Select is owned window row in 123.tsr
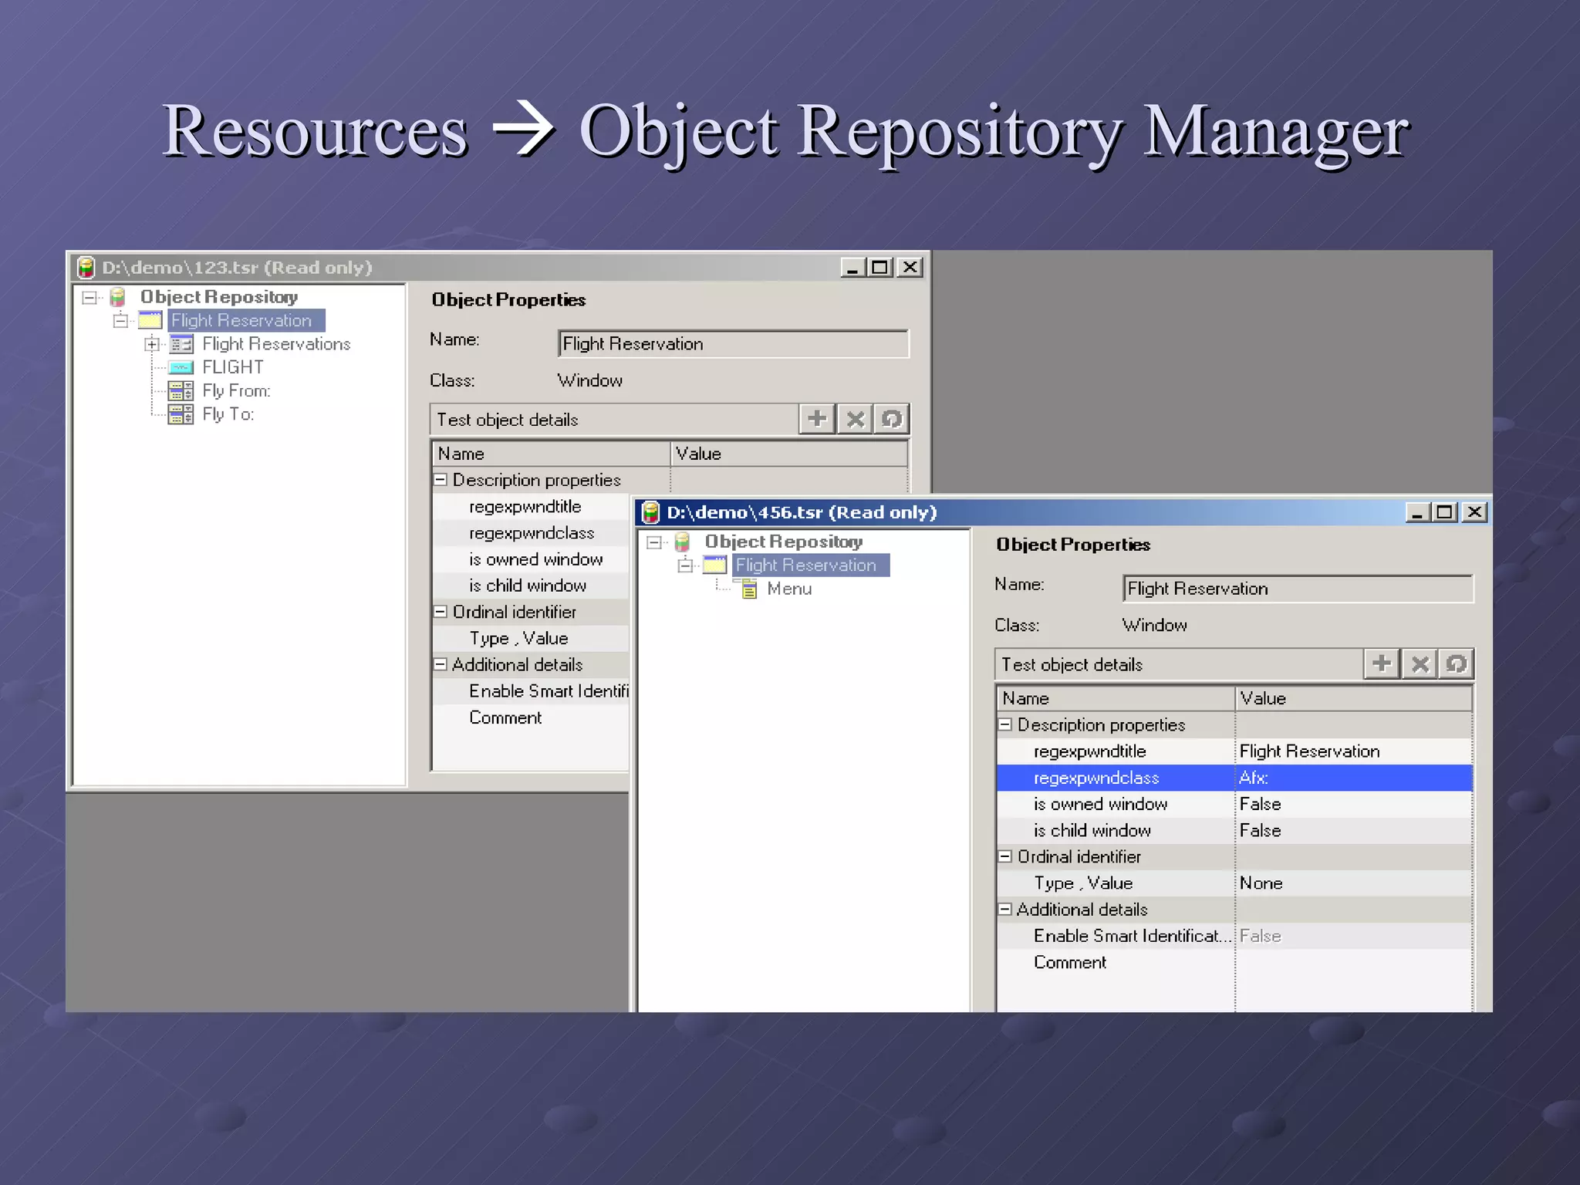 pos(532,559)
